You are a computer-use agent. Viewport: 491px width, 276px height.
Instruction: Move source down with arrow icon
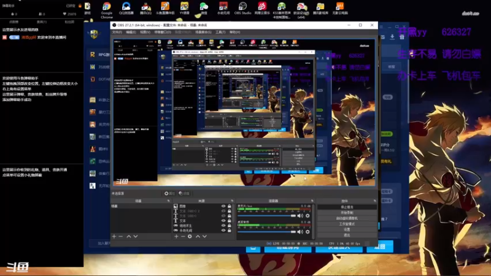tap(205, 237)
